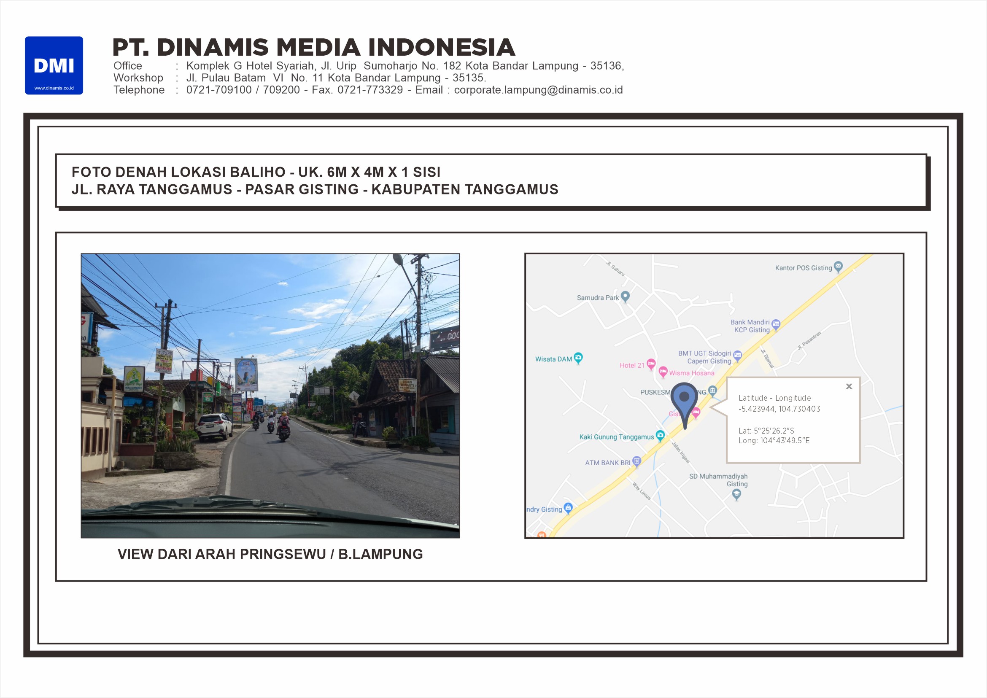Click the FOTO DENAH LOKASI BALIHO heading
The width and height of the screenshot is (987, 698).
[256, 172]
